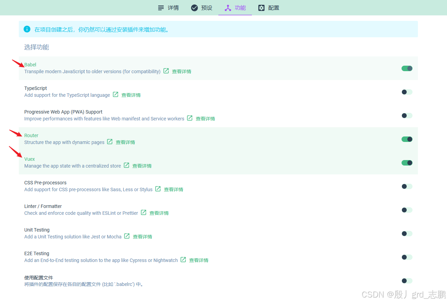447x302 pixels.
Task: Click the 使用配置文件 title
Action: tap(39, 278)
